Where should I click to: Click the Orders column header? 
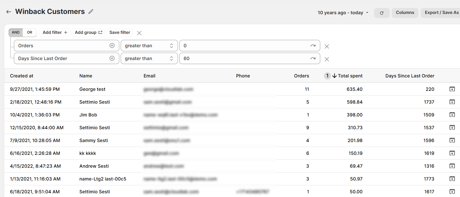coord(301,76)
